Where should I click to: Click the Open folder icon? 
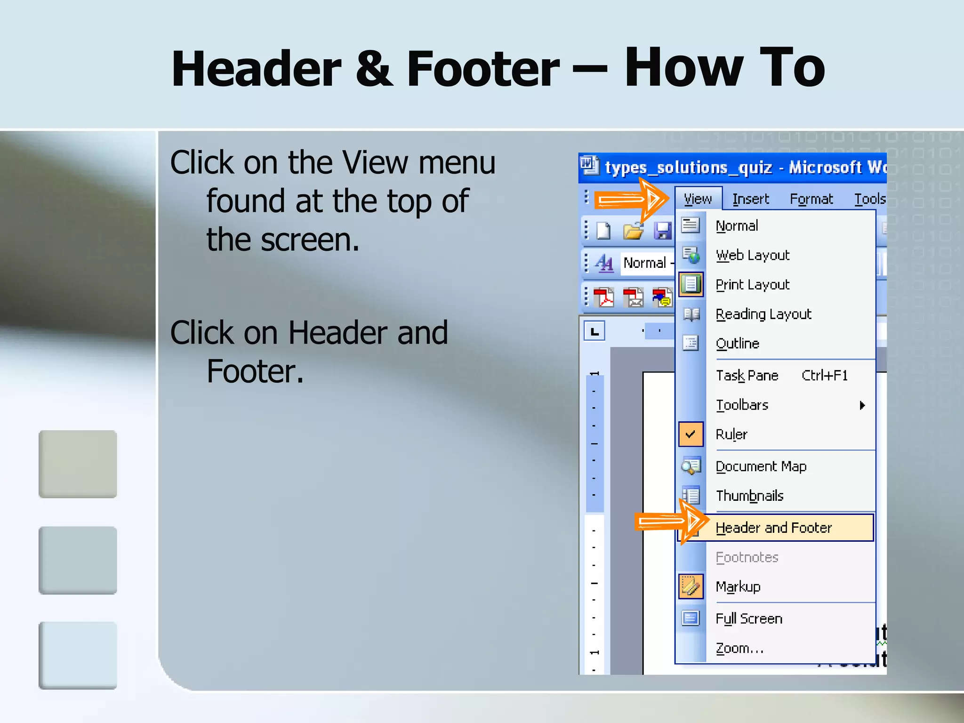(x=633, y=231)
